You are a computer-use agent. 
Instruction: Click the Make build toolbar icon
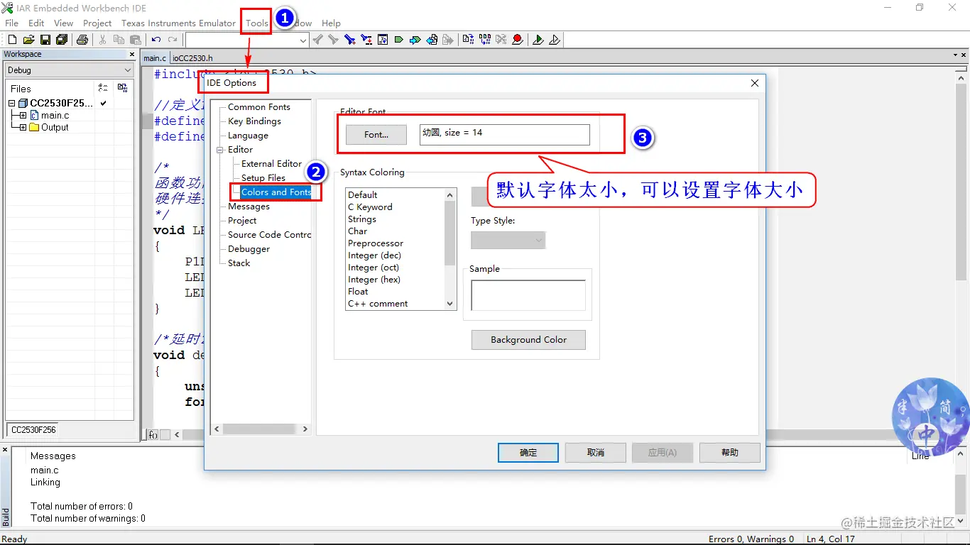pyautogui.click(x=485, y=40)
